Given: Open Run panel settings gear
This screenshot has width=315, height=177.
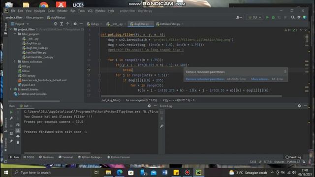Looking at the screenshot, I should (x=149, y=106).
